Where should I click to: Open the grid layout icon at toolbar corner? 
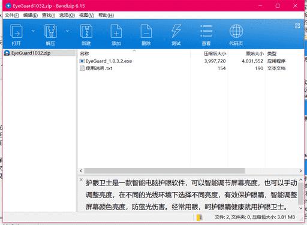tap(297, 26)
